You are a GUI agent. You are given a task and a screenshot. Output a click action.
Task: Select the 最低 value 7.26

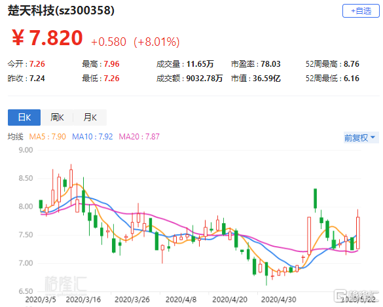(x=112, y=79)
